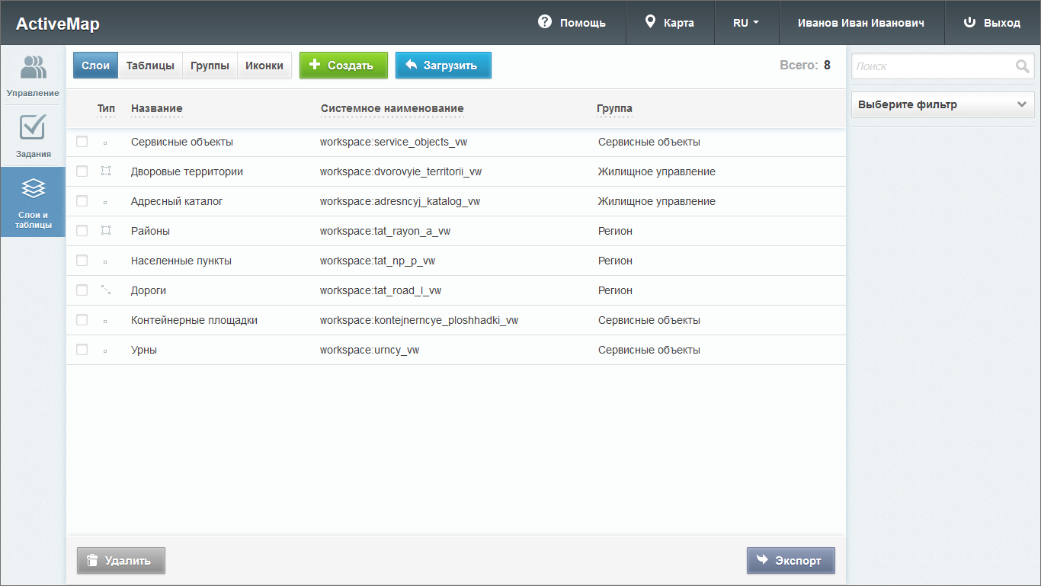Select the Урны row checkbox
Viewport: 1041px width, 586px height.
pyautogui.click(x=82, y=350)
